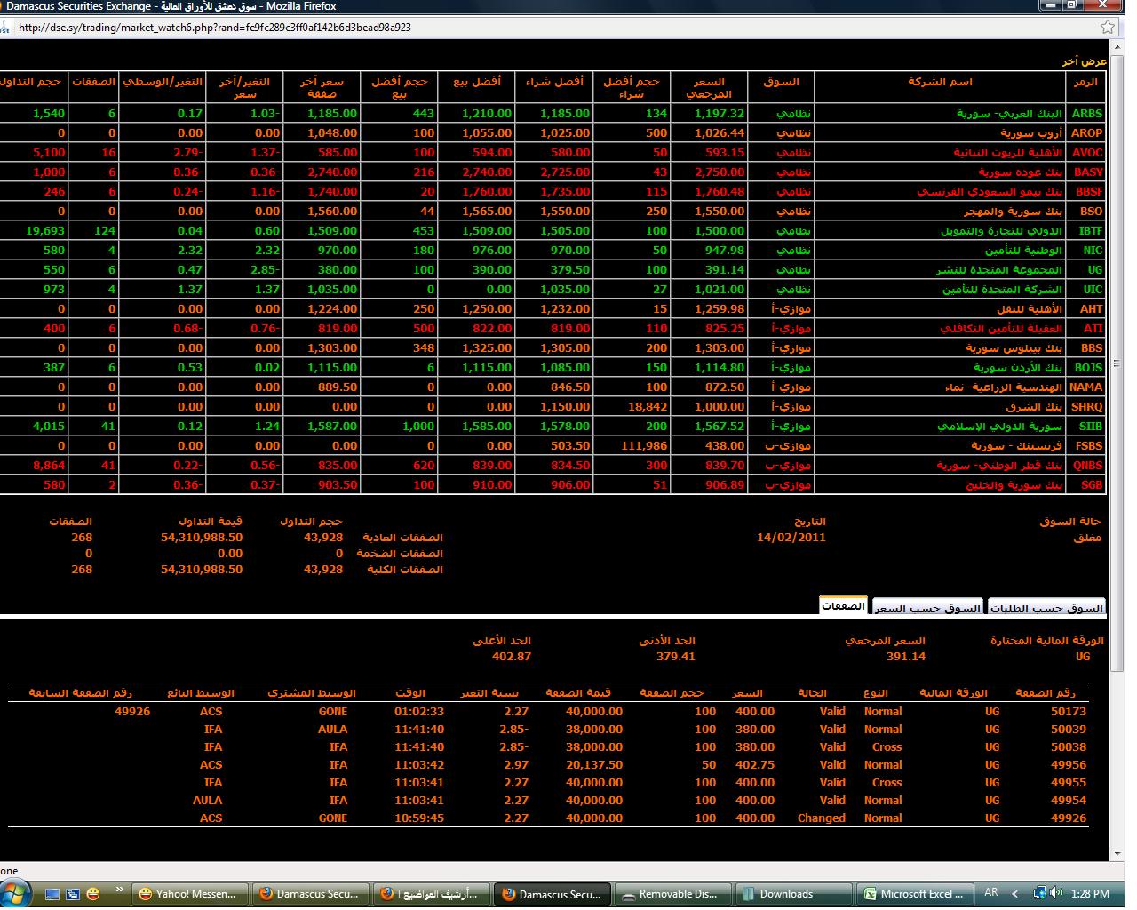Select the AHT symbol

1091,309
